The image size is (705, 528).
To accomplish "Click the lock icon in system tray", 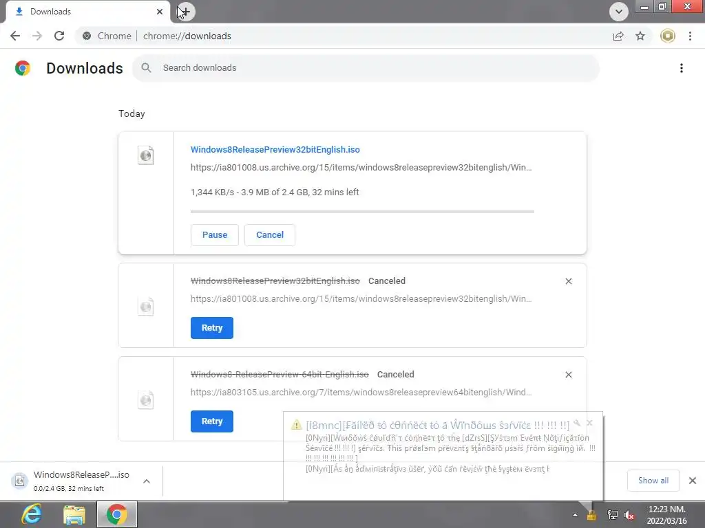I will pyautogui.click(x=591, y=515).
